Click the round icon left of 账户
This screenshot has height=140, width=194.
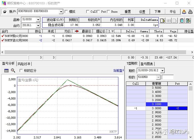[4, 12]
